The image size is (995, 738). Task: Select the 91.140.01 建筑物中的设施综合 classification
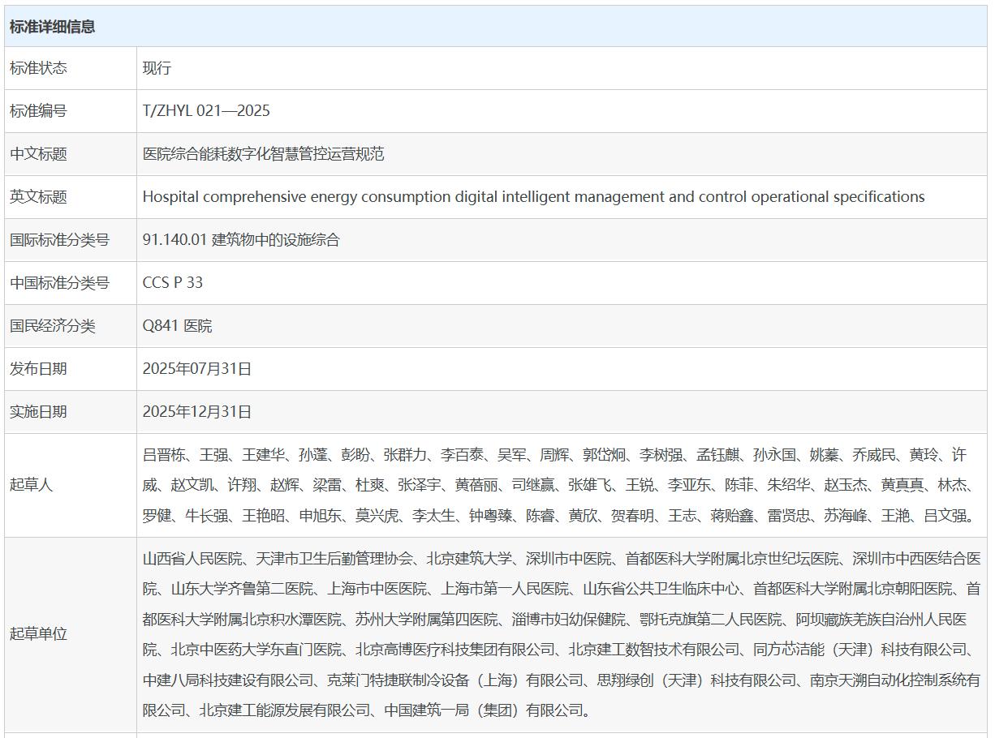click(x=241, y=240)
